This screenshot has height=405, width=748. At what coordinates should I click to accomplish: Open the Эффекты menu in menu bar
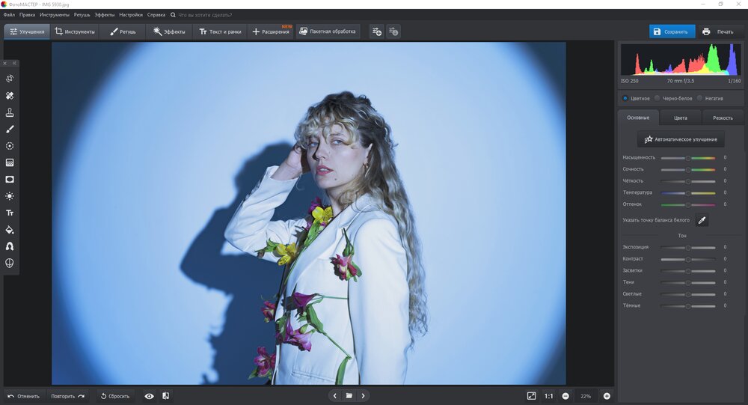point(105,15)
